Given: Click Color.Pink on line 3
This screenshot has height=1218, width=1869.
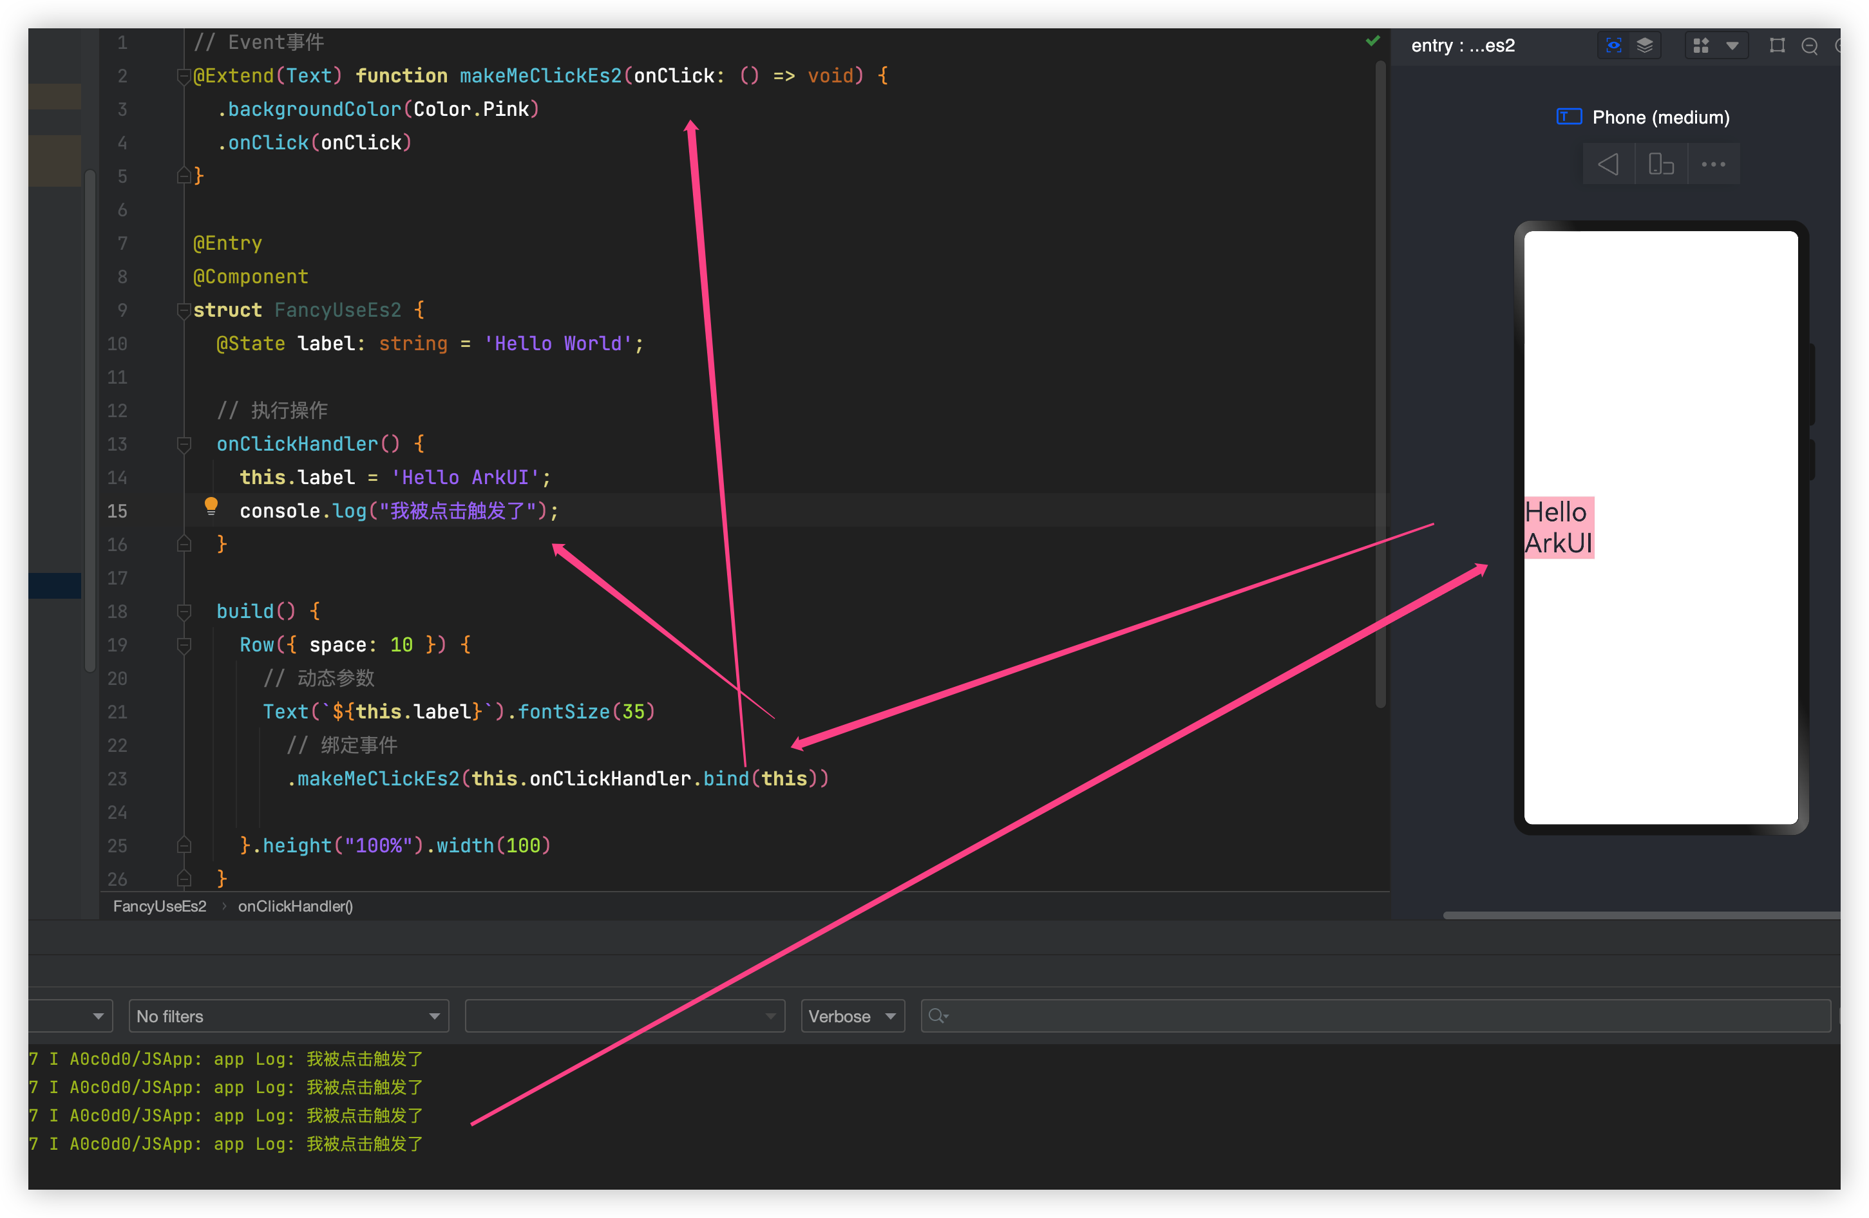Looking at the screenshot, I should (471, 109).
